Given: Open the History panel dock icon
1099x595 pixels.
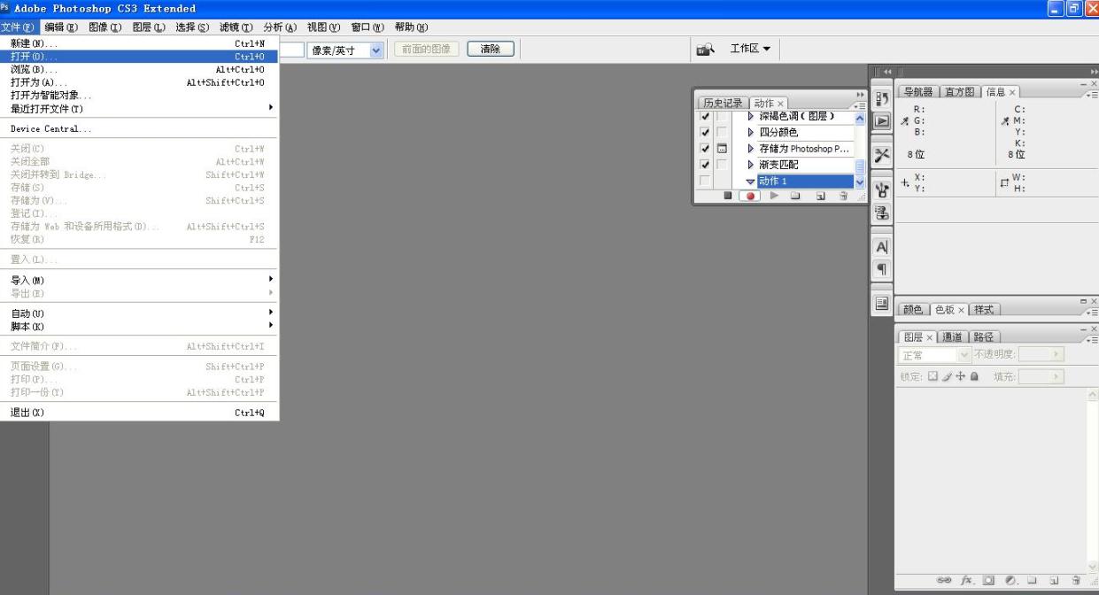Looking at the screenshot, I should click(x=882, y=99).
